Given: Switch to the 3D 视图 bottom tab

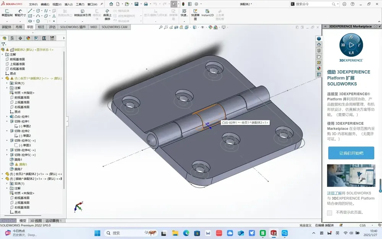Looking at the screenshot, I should click(x=36, y=221).
